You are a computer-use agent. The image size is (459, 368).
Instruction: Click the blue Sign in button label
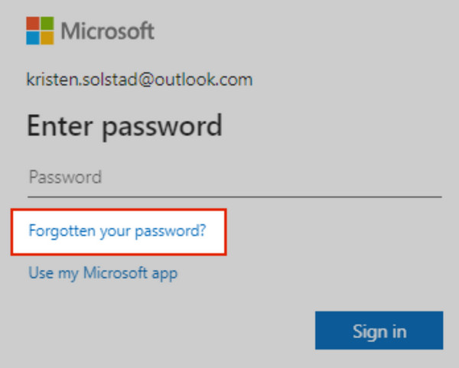tap(379, 331)
